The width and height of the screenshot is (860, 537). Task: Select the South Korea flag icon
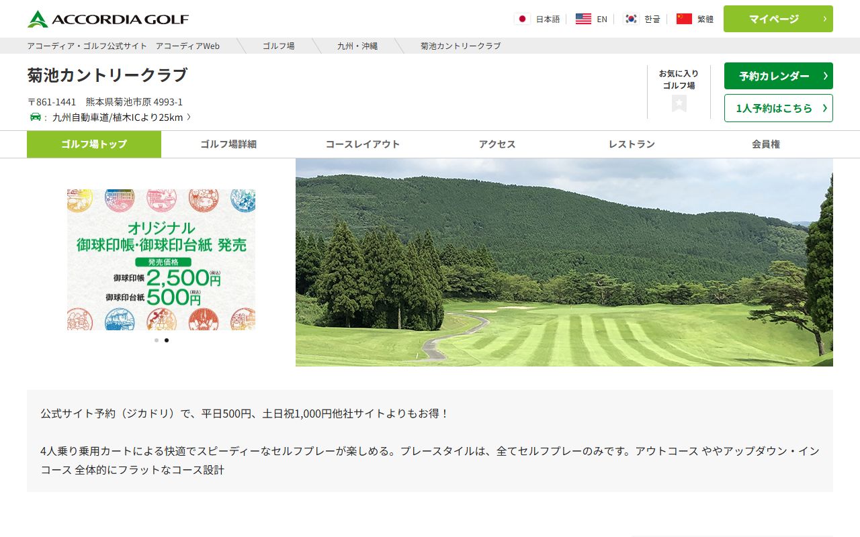pyautogui.click(x=631, y=19)
